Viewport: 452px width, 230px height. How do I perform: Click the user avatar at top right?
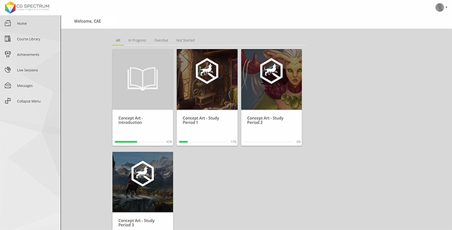click(439, 7)
